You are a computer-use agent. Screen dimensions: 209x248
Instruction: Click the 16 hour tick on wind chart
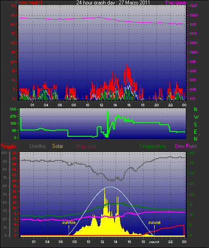click(129, 105)
